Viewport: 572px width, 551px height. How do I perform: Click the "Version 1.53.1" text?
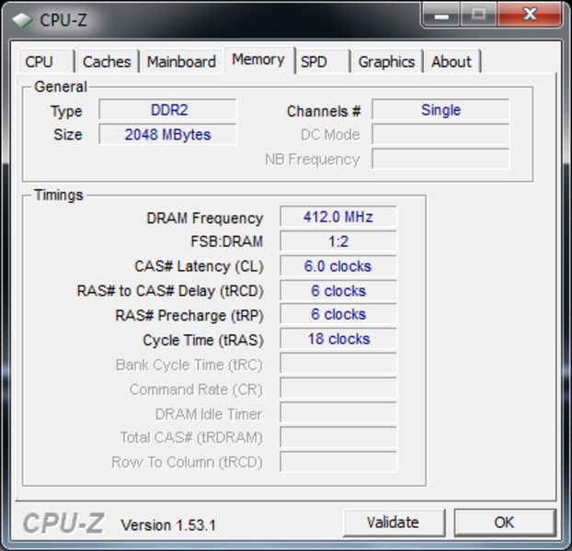(168, 525)
